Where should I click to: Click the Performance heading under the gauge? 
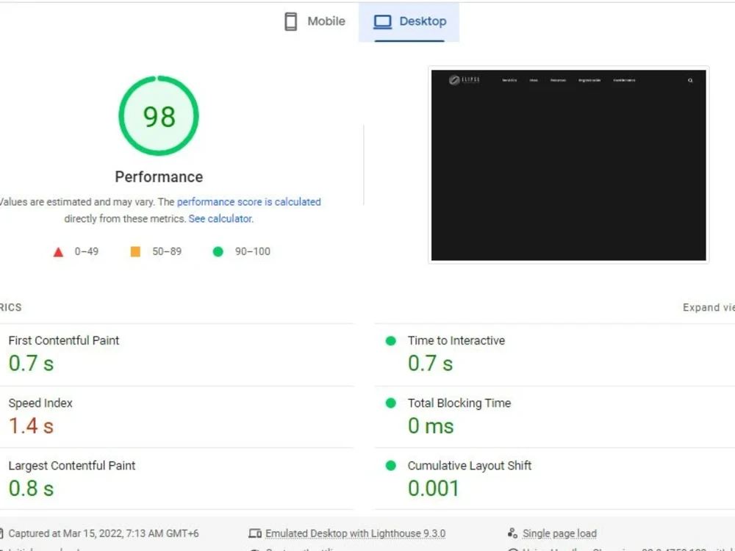point(159,177)
